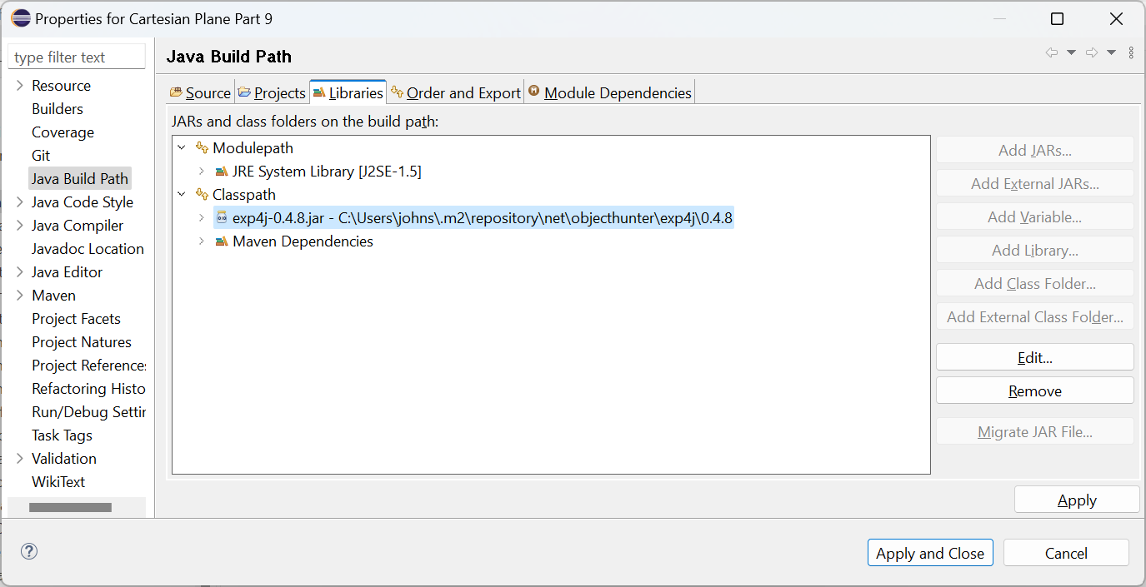Open the view menu three-dots icon

(1131, 52)
